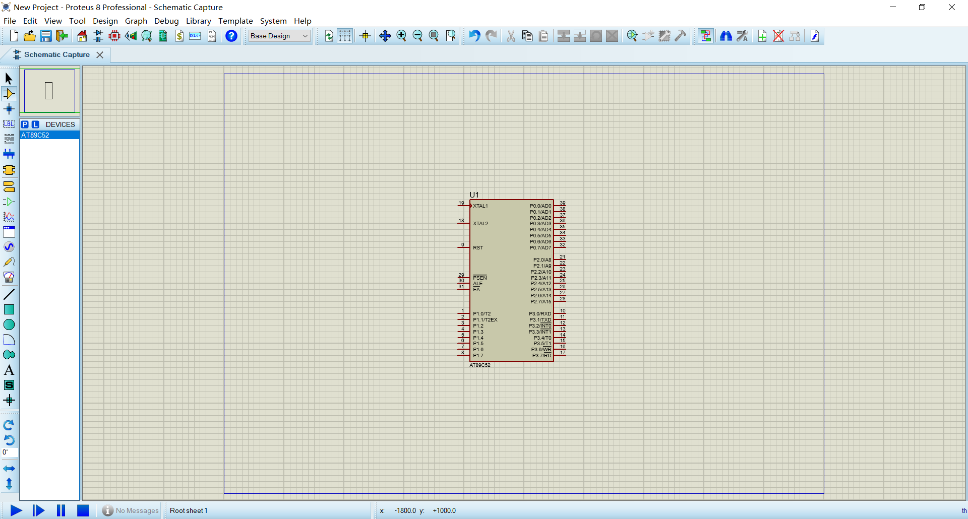Click the rotation angle input field
This screenshot has height=519, width=968.
coord(10,452)
